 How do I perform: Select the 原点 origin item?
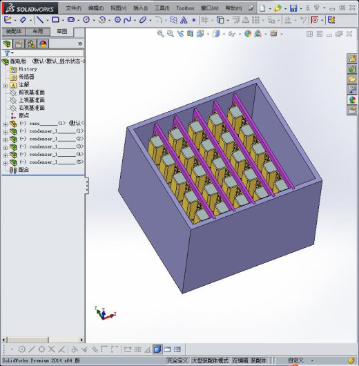(x=20, y=115)
